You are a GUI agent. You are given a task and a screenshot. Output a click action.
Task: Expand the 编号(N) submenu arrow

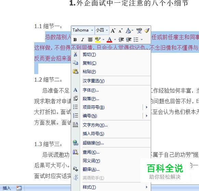tap(147, 116)
